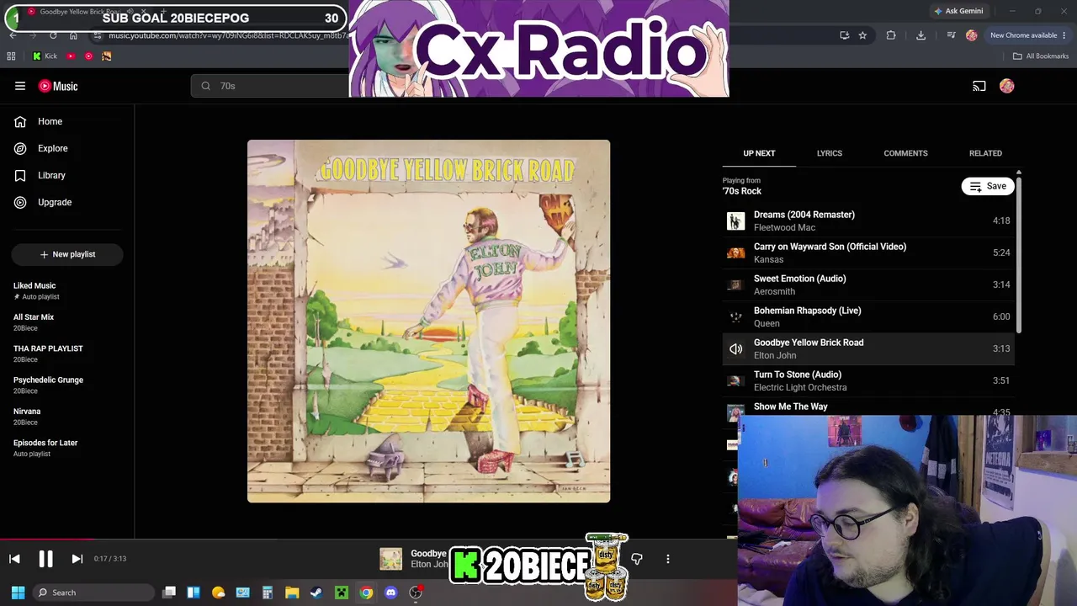The height and width of the screenshot is (606, 1077).
Task: Click the '70s search field
Action: [x=269, y=86]
